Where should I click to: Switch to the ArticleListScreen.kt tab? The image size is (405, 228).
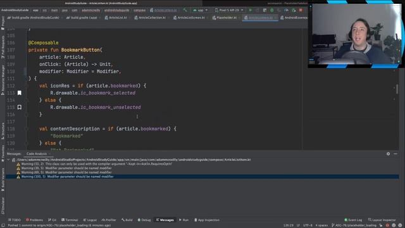point(190,18)
